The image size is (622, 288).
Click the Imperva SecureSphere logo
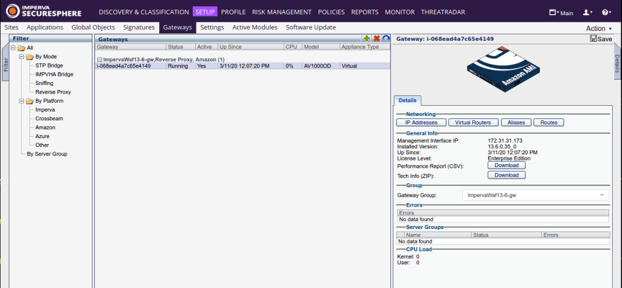click(44, 12)
